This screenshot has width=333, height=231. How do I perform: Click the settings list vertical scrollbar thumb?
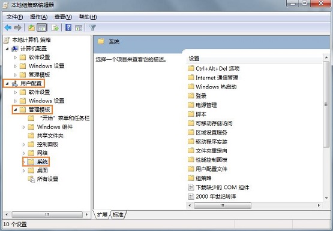[326, 104]
